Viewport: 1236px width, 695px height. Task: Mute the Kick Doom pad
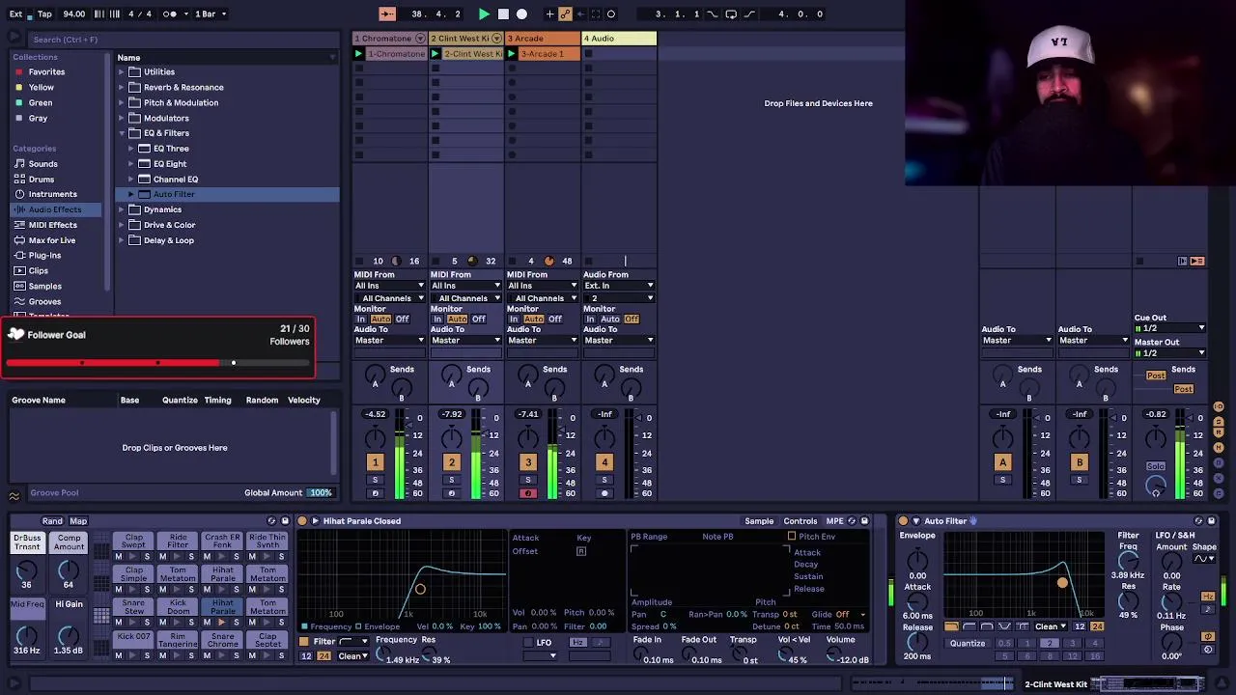tap(163, 623)
